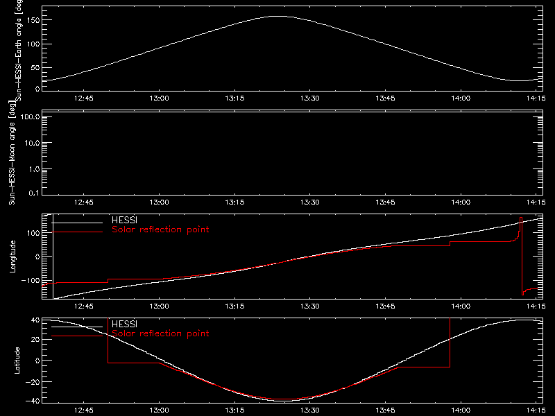
Task: Click red legend line sample in Latitude plot
Action: [x=77, y=336]
